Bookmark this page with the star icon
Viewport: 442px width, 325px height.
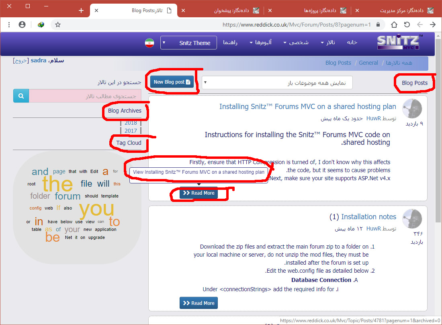[58, 25]
